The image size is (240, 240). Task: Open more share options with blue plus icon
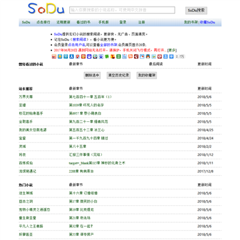click(171, 57)
